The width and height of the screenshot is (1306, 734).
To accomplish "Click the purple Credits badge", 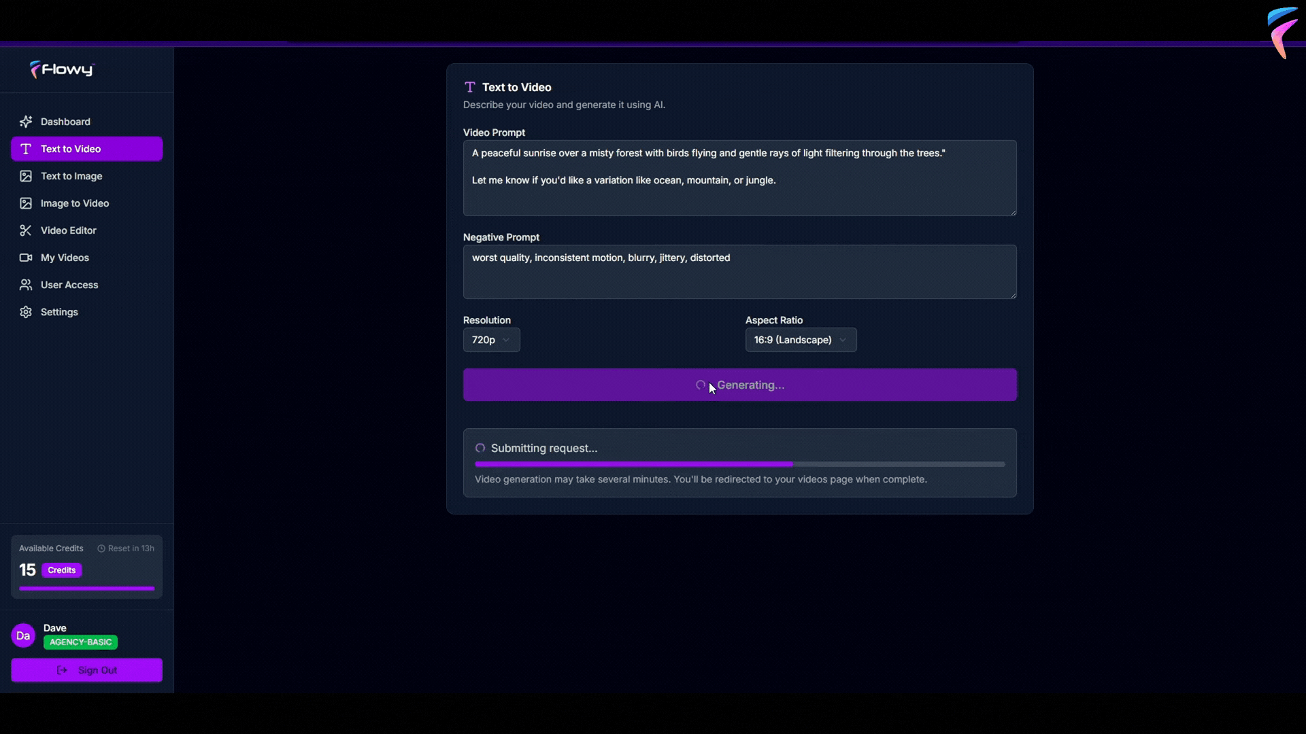I will 62,570.
